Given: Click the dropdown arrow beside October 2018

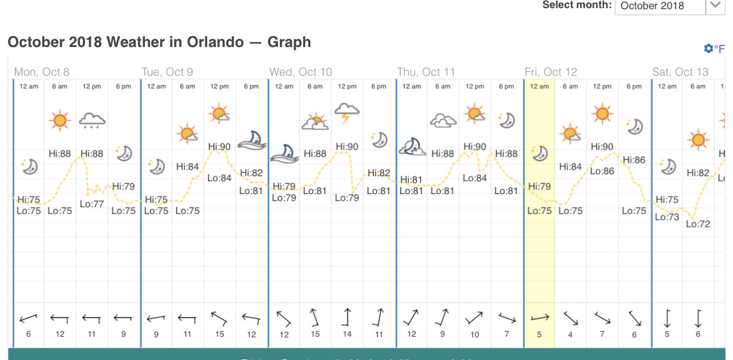Looking at the screenshot, I should pos(715,6).
